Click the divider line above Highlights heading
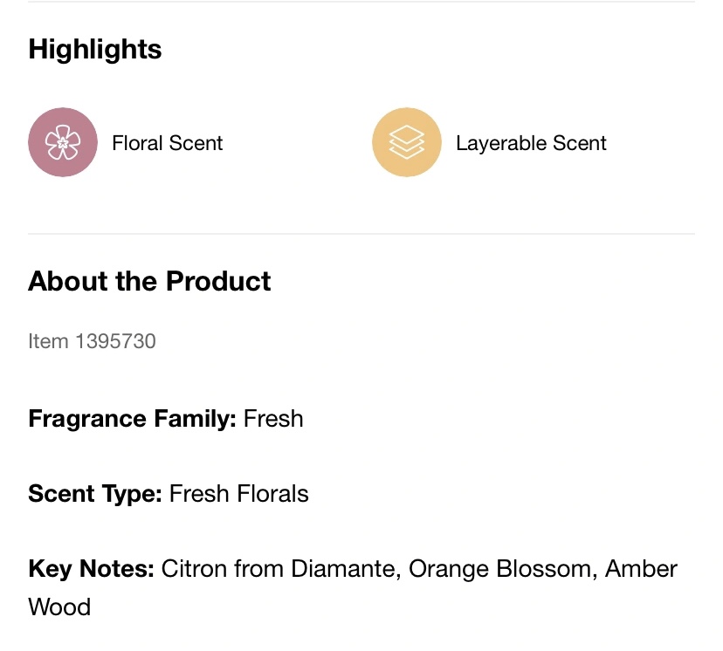723x651 pixels. click(361, 2)
